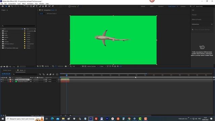Open the File menu
This screenshot has height=121, width=215.
click(x=2, y=4)
